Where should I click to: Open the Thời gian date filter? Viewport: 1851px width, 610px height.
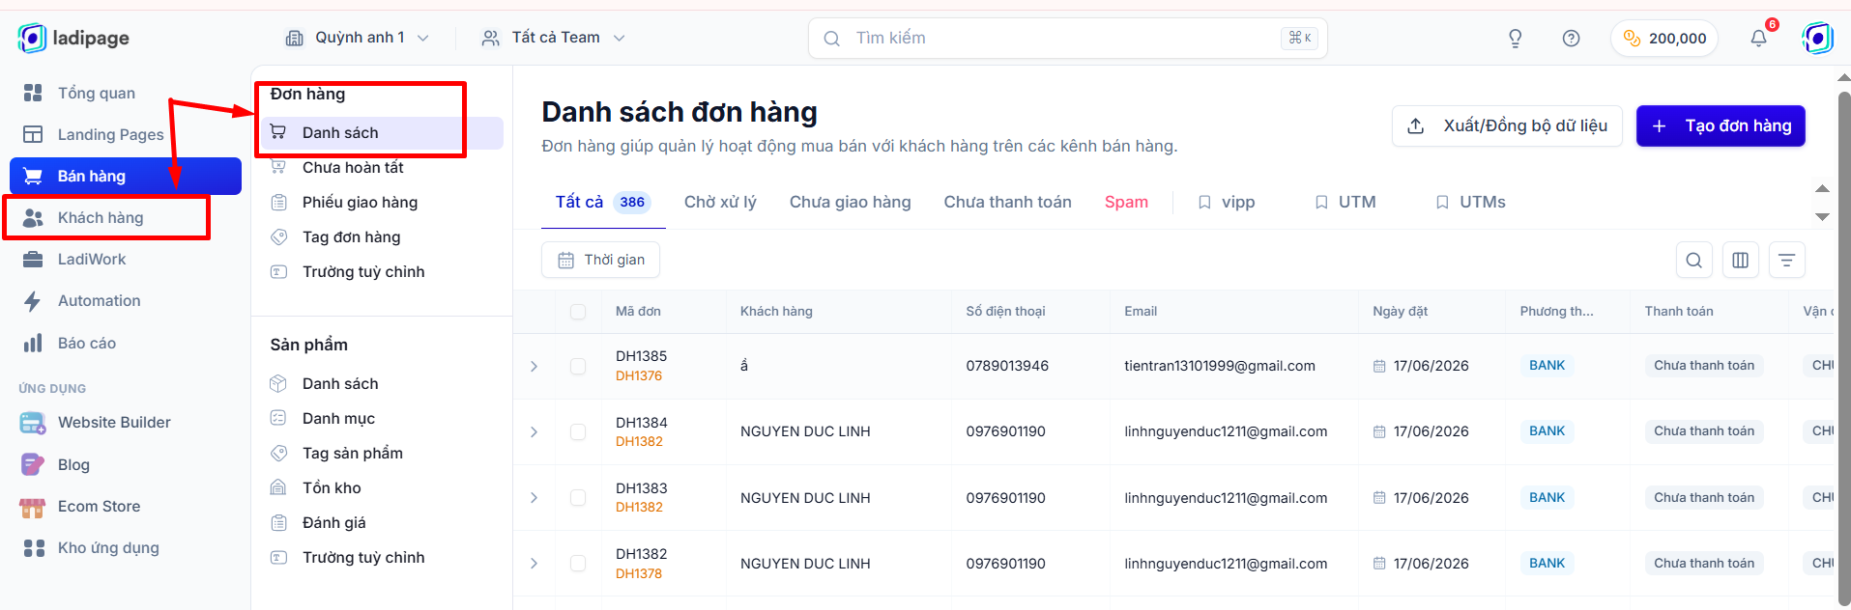point(600,260)
